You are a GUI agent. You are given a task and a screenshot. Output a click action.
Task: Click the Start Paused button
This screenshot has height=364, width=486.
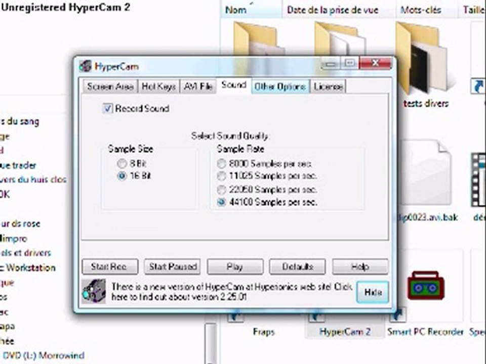[172, 266]
